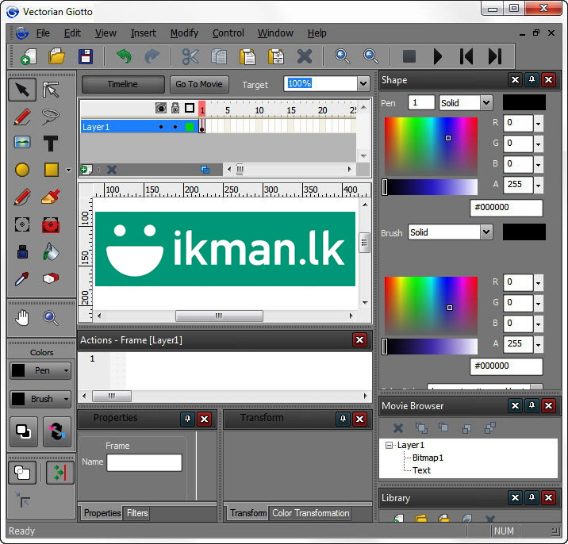Pin the Properties panel
Image resolution: width=568 pixels, height=544 pixels.
pos(188,419)
